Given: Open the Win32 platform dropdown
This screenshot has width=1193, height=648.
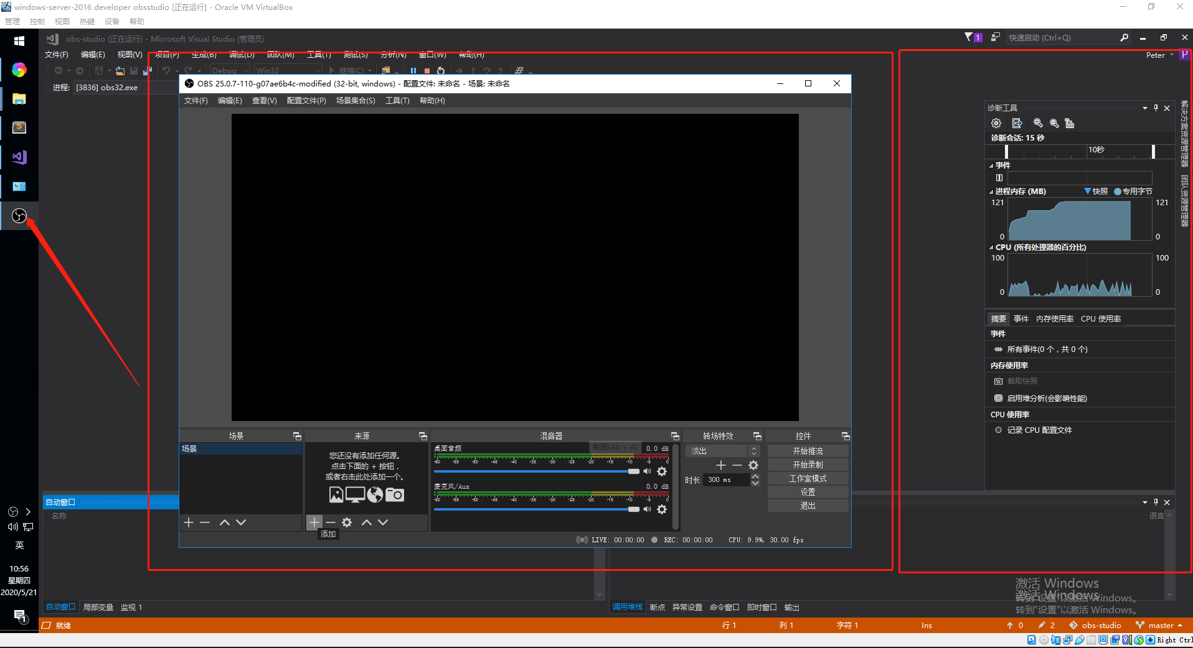Looking at the screenshot, I should (288, 70).
